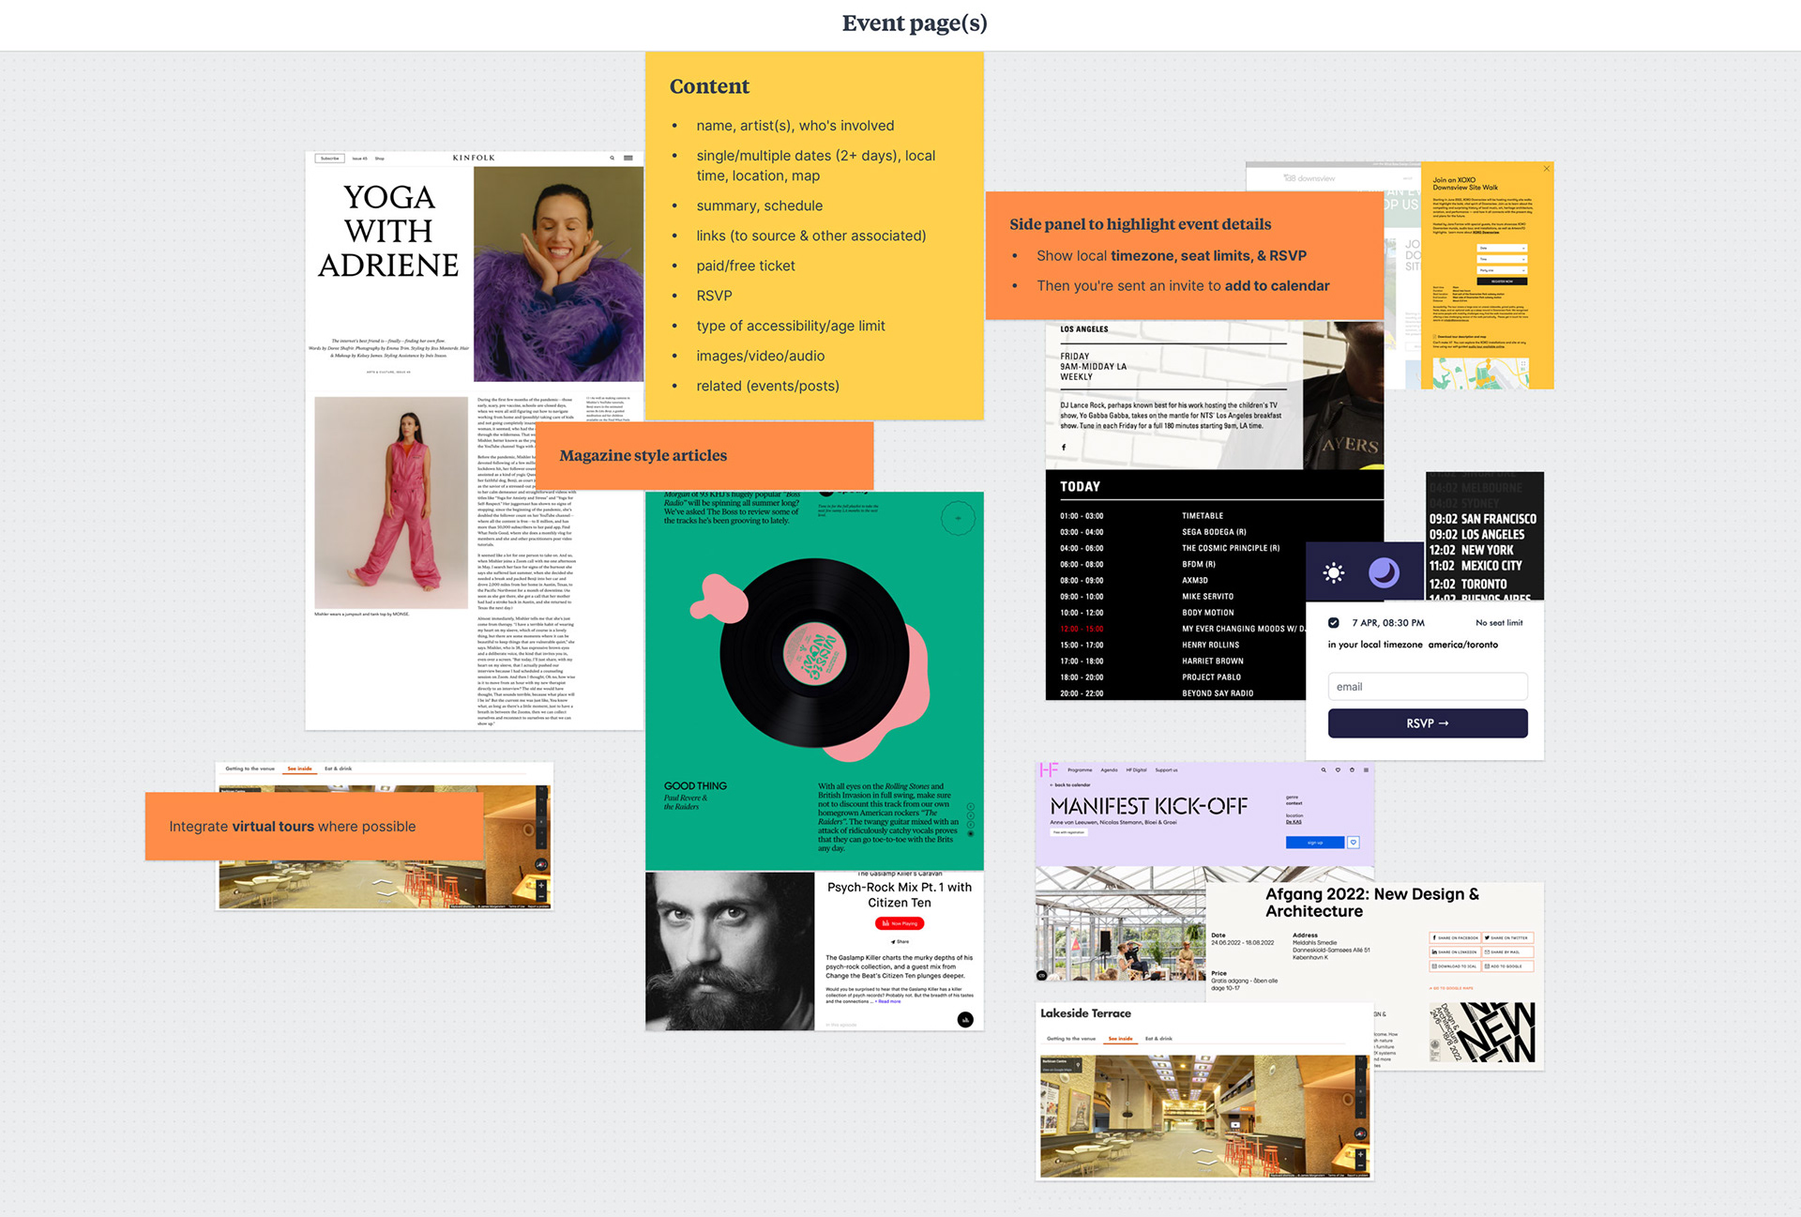Click Eat & drink tab in the Integrate virtual tours card

(339, 768)
